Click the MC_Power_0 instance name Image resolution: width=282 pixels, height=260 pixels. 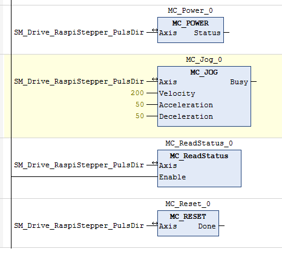pos(190,10)
